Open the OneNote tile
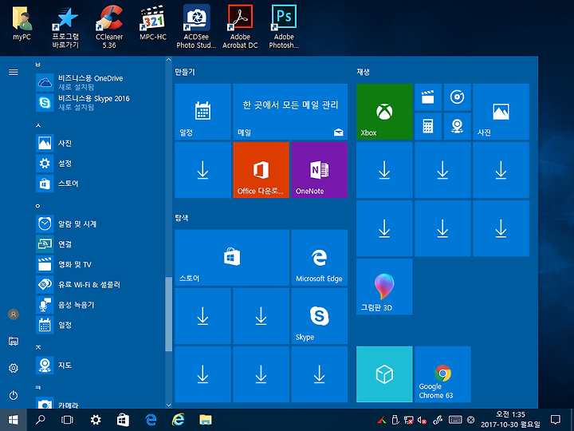Viewport: 574px width, 431px height. (x=320, y=170)
